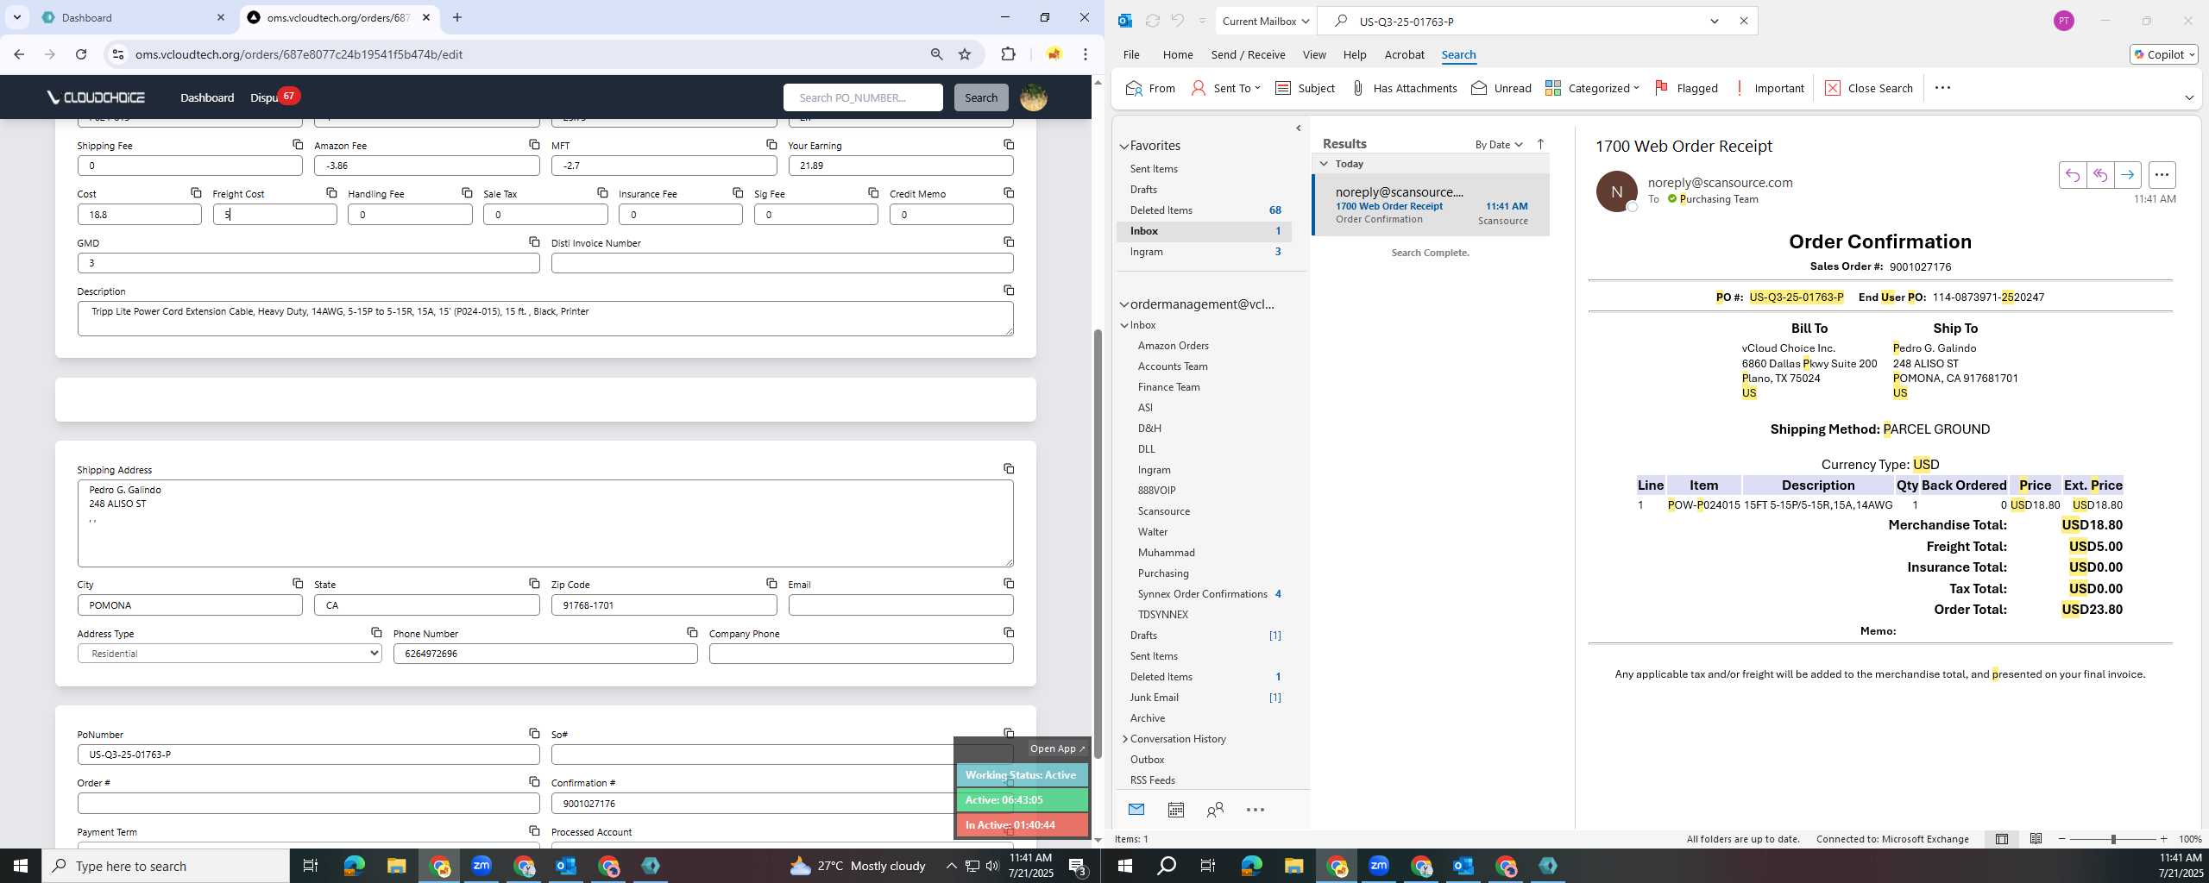Copy the Zip Code value
Image resolution: width=2209 pixels, height=883 pixels.
click(x=771, y=584)
